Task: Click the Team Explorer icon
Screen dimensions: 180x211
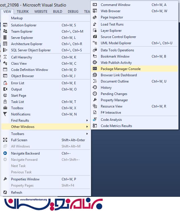Action: (5, 31)
